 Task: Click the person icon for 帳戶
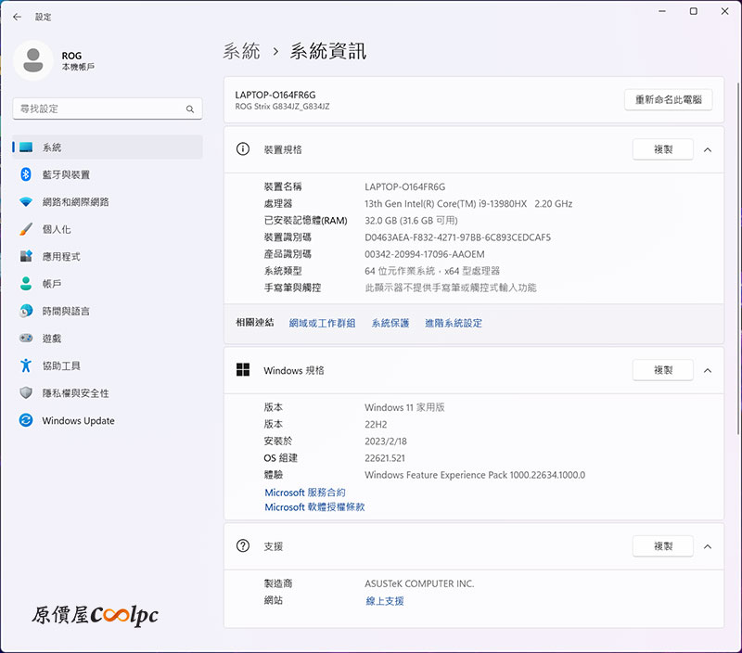click(26, 284)
